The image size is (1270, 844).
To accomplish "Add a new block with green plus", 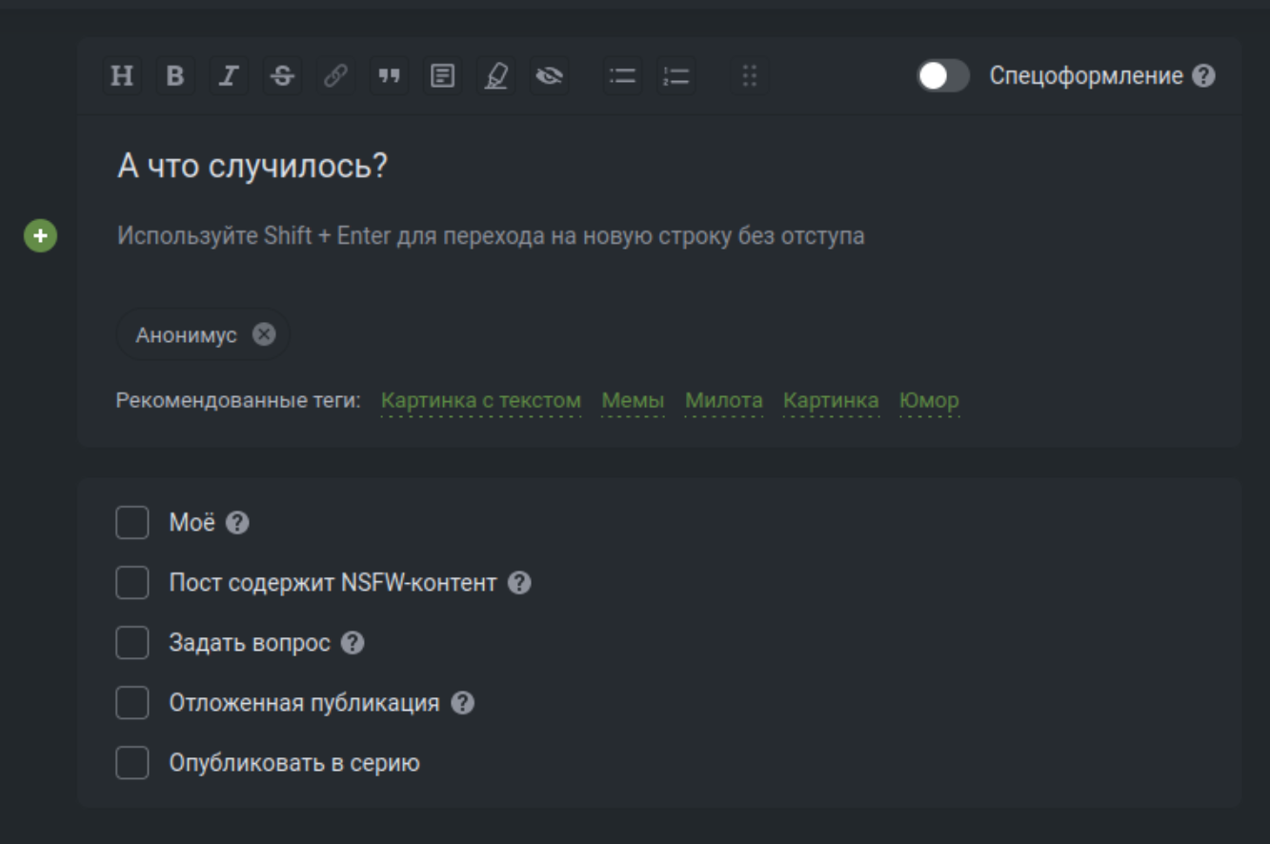I will (x=40, y=236).
